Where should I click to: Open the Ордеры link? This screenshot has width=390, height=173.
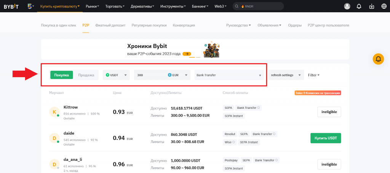(295, 25)
